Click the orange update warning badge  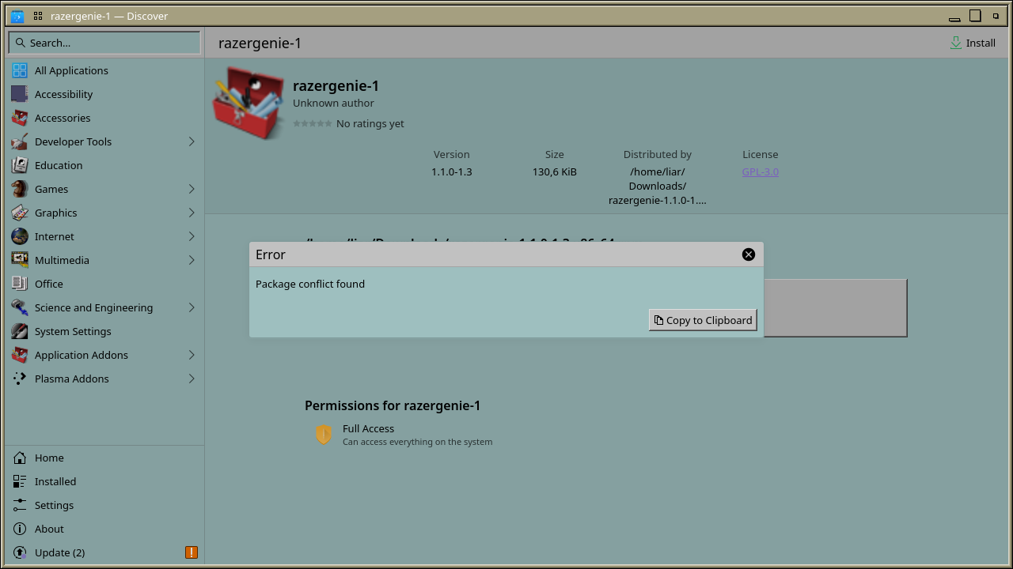(x=192, y=552)
